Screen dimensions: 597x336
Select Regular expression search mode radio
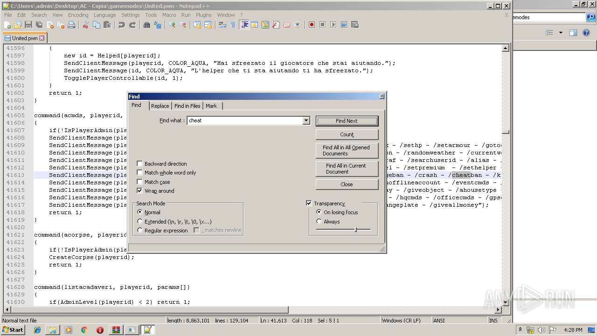pyautogui.click(x=140, y=231)
